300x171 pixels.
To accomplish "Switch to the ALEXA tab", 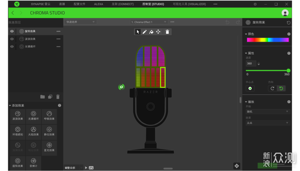I will click(x=98, y=4).
